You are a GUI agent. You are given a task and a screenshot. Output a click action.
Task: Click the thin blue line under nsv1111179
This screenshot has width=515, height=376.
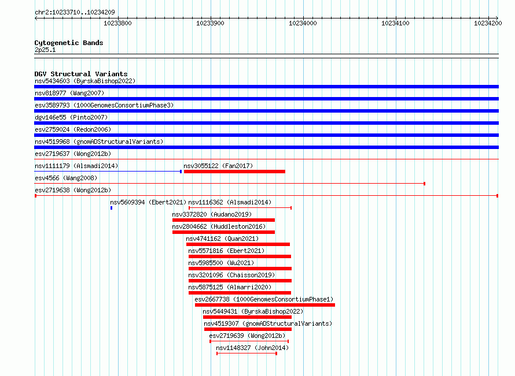[x=108, y=172]
